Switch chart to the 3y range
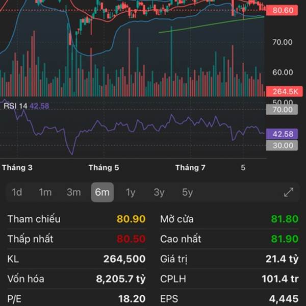The width and height of the screenshot is (306, 306). pos(159,192)
